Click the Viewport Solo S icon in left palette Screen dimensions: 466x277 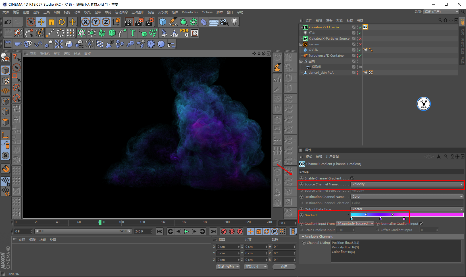(x=5, y=155)
